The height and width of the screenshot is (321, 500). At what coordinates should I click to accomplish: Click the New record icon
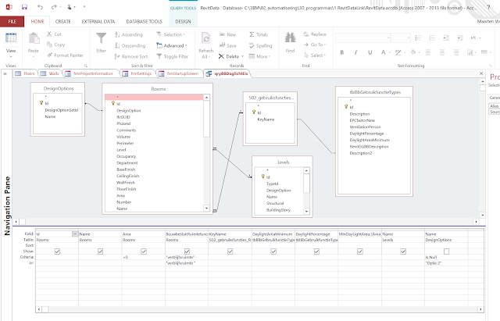point(222,34)
